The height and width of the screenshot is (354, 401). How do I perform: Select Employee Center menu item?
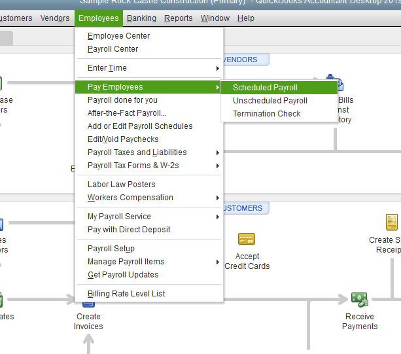(149, 36)
